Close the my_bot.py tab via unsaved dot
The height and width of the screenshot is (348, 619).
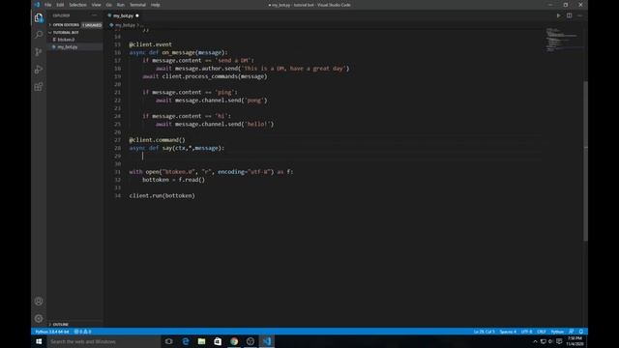pyautogui.click(x=137, y=15)
